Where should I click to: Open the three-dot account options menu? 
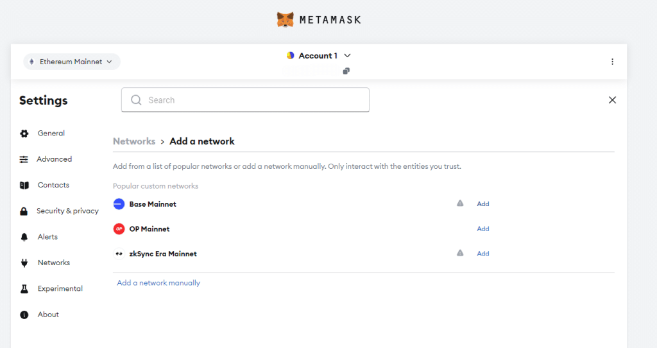[612, 62]
